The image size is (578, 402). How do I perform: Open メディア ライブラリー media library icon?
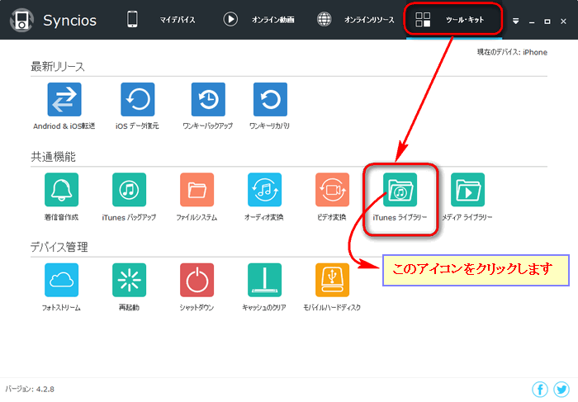(x=467, y=189)
